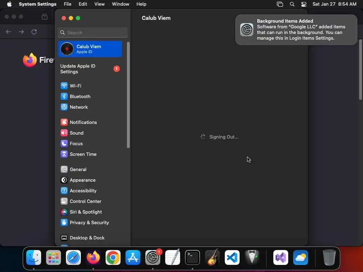Select Calub Viem Apple ID account row
The width and height of the screenshot is (363, 272).
click(x=90, y=49)
